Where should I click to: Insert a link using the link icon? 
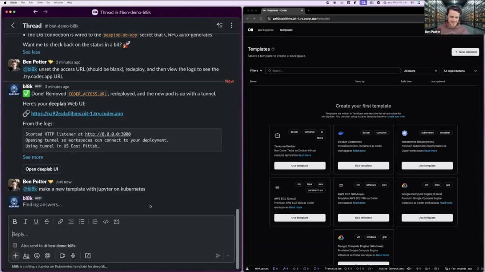[60, 221]
